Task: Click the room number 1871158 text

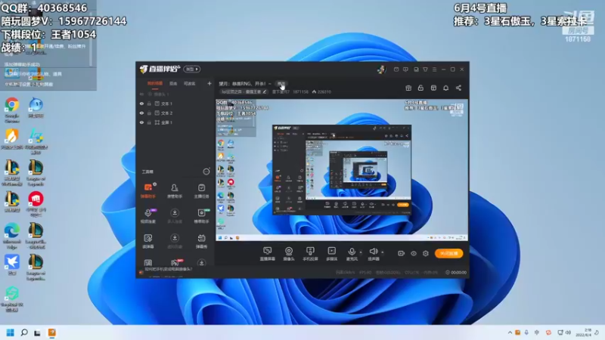Action: [300, 91]
